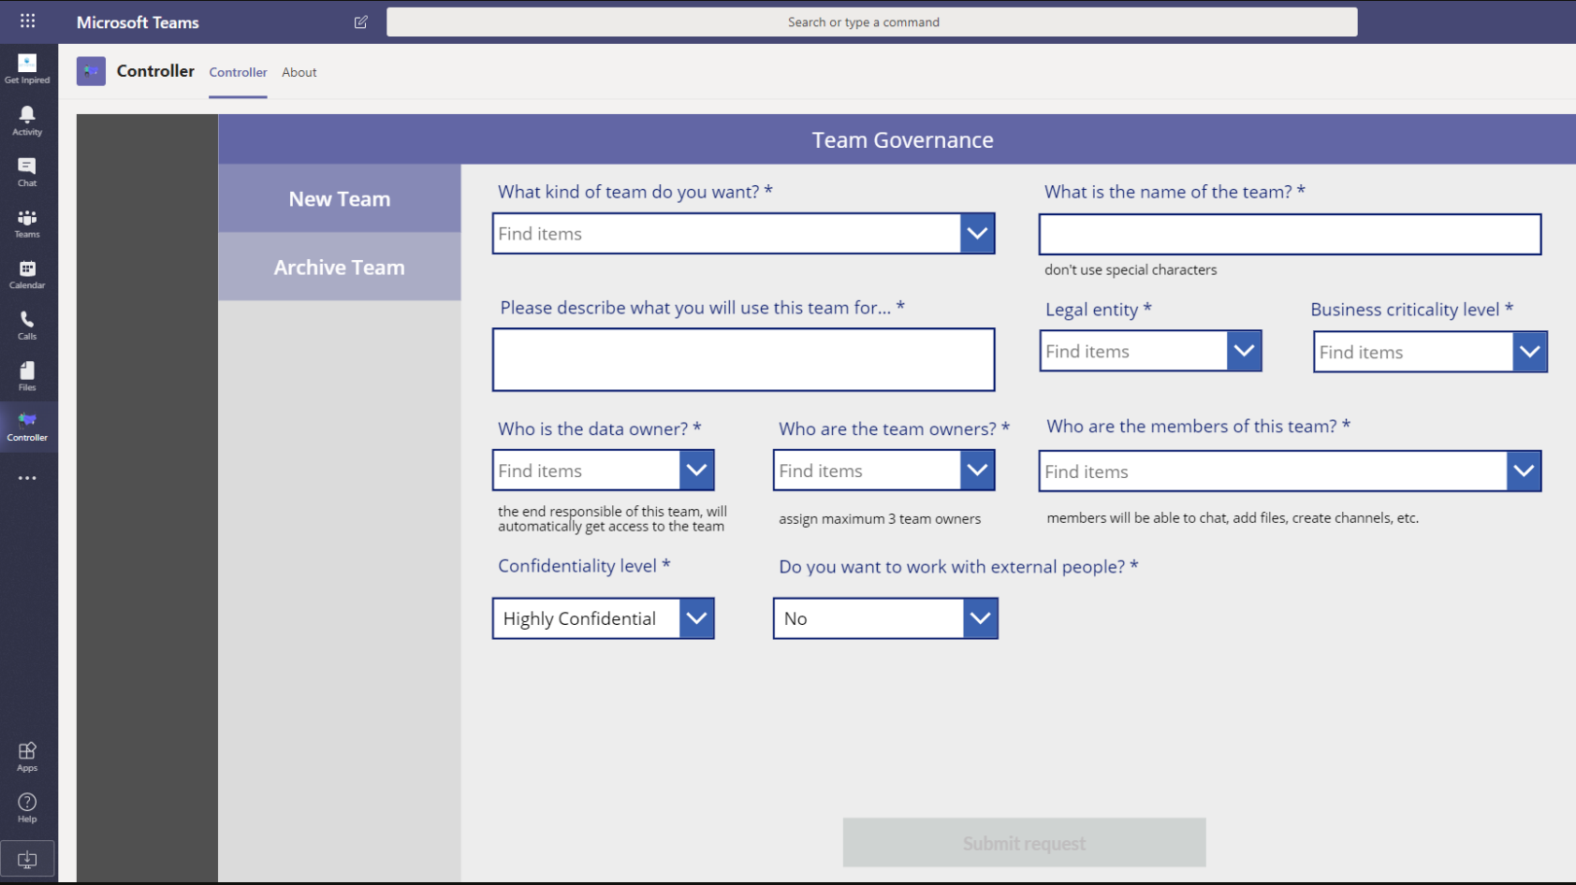Select the New Team option
Image resolution: width=1576 pixels, height=885 pixels.
340,199
